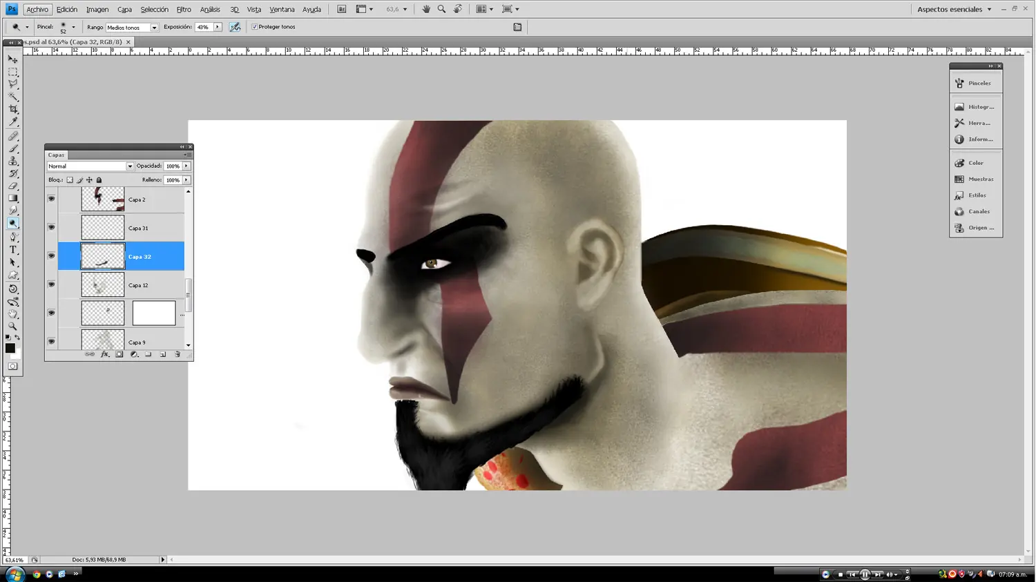Toggle Quick Mask mode
The width and height of the screenshot is (1036, 582).
point(13,367)
